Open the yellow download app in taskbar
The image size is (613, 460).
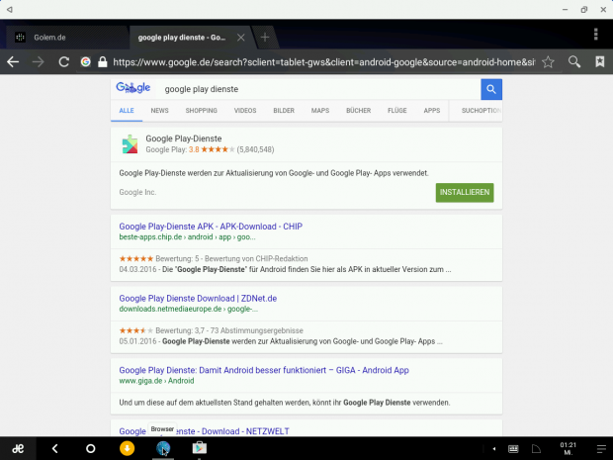[127, 448]
